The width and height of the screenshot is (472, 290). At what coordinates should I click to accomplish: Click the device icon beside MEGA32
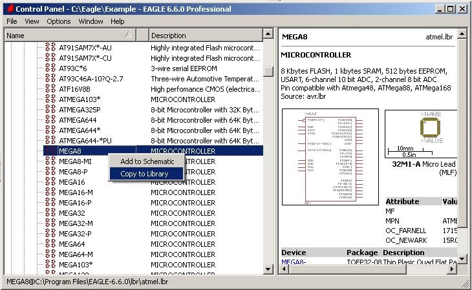(x=50, y=212)
